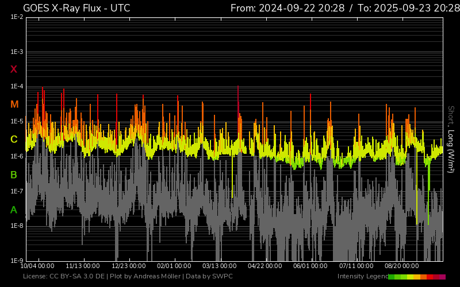Click the 03/13 00:00 time axis label
The height and width of the screenshot is (287, 460).
tap(219, 266)
